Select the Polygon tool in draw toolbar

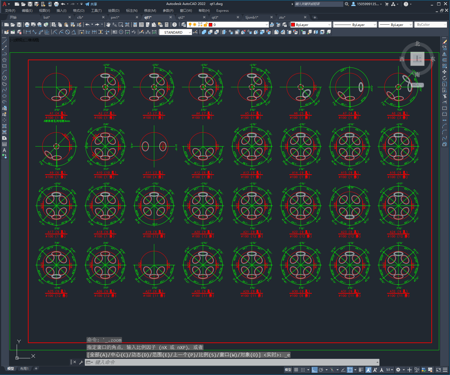4,60
